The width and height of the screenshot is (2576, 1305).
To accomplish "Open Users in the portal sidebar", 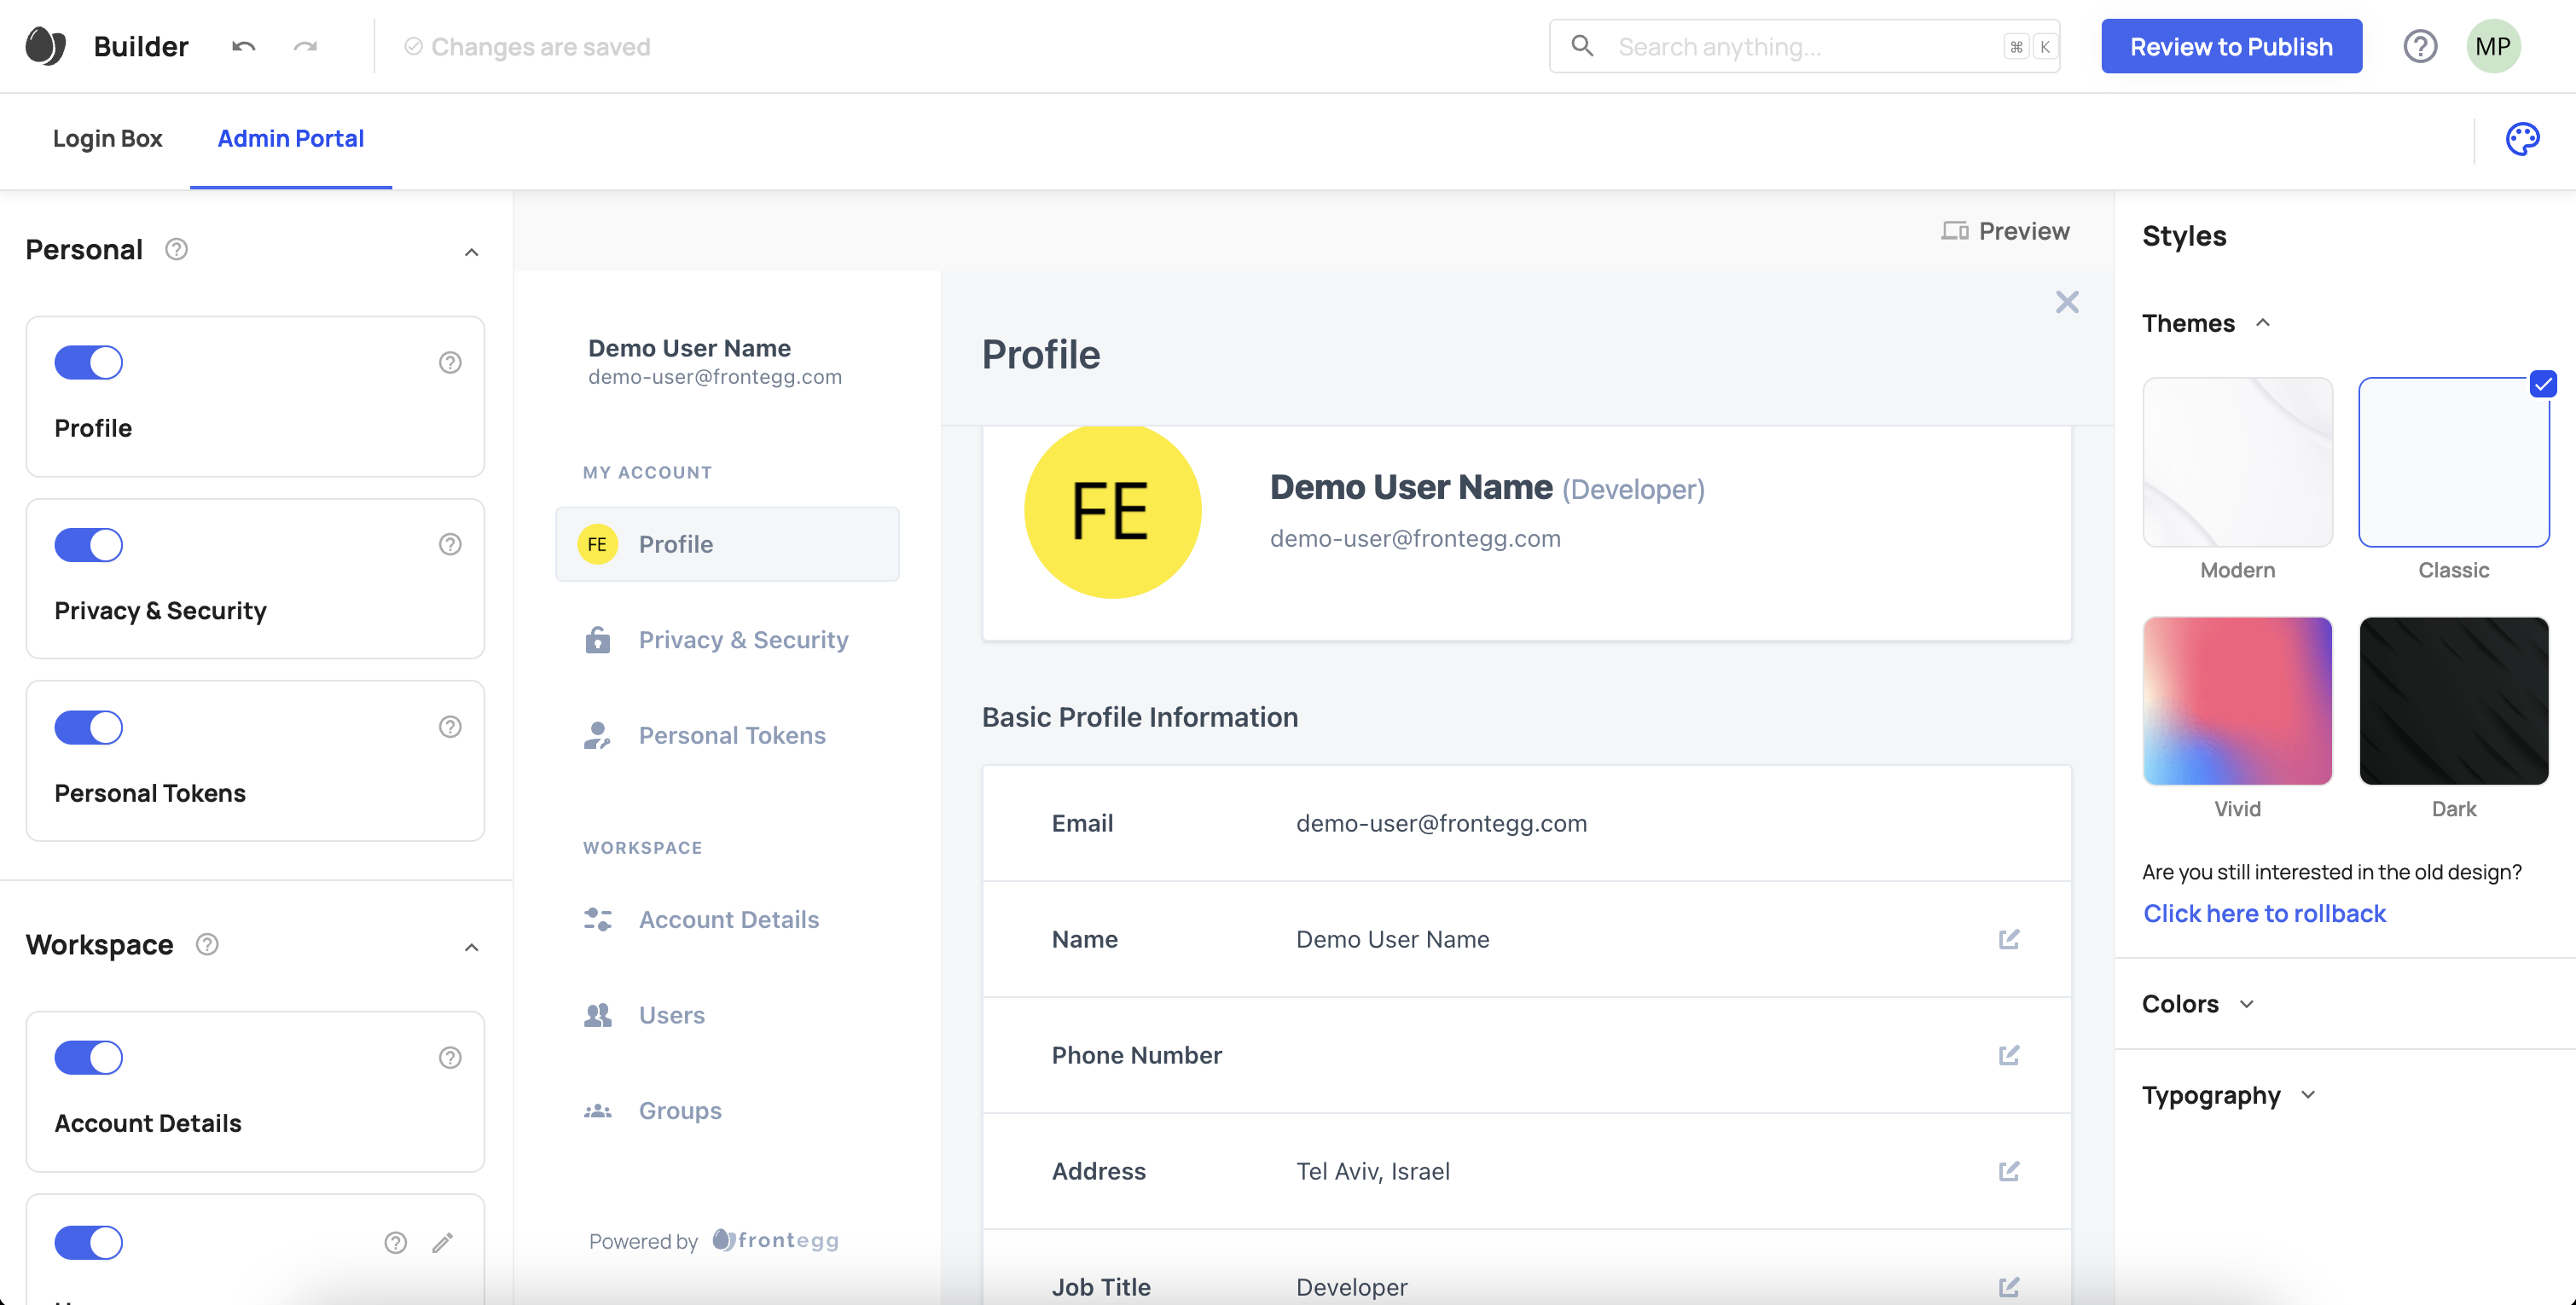I will pyautogui.click(x=671, y=1015).
